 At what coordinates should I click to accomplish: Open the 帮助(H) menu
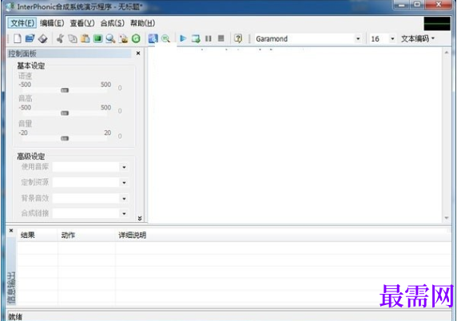tap(143, 23)
